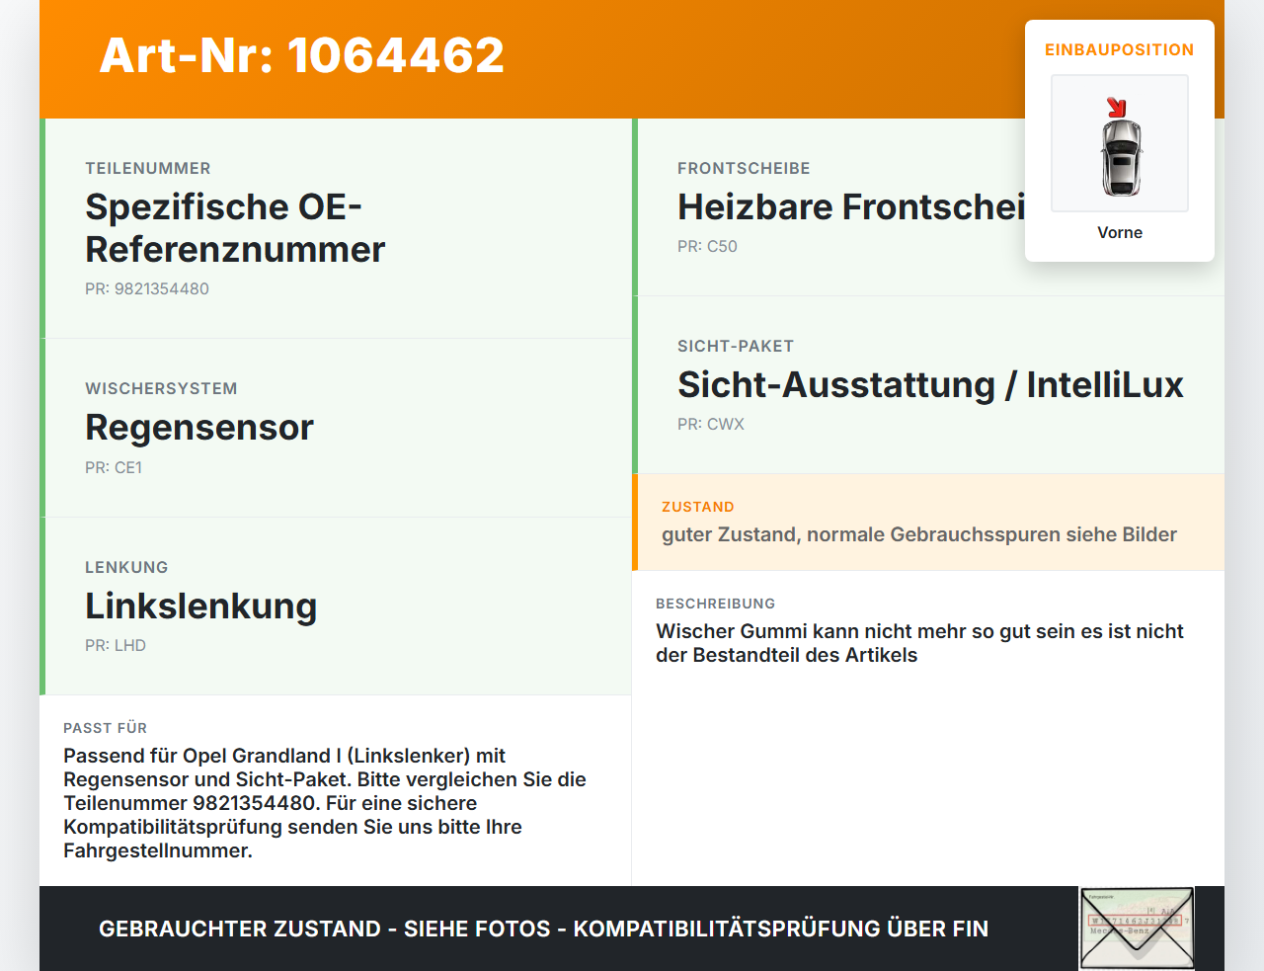
Task: Select the Wischer Gummi description text
Action: (x=919, y=643)
